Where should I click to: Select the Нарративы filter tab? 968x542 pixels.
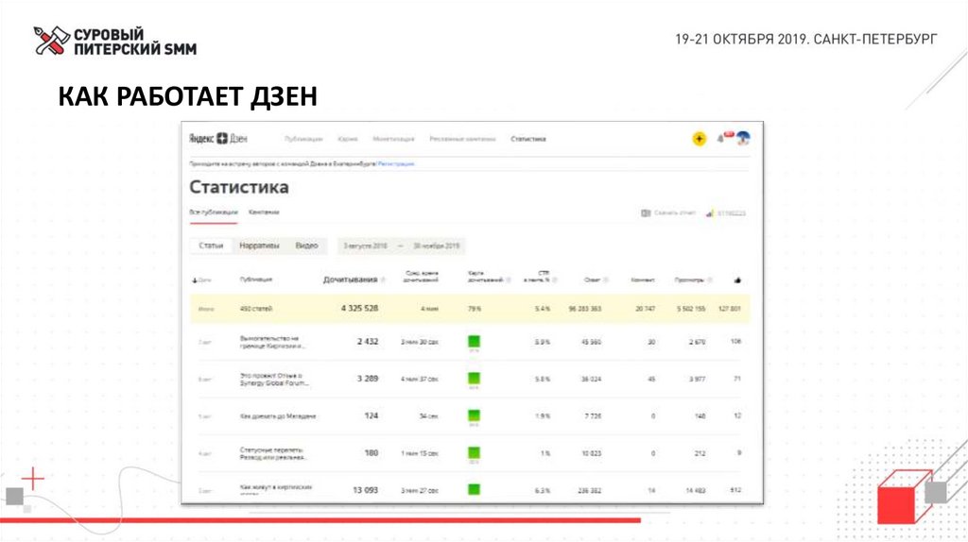pyautogui.click(x=259, y=246)
